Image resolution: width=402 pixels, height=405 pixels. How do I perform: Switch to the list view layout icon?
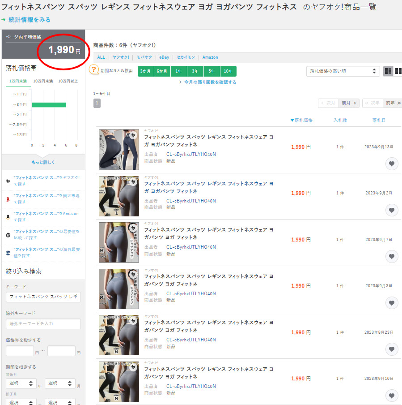coord(388,71)
